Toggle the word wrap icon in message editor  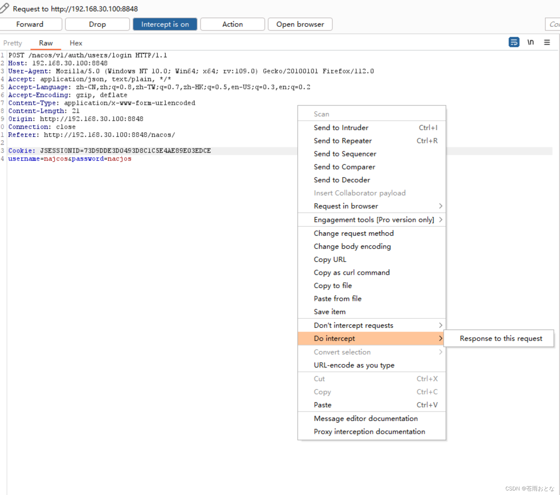[514, 42]
